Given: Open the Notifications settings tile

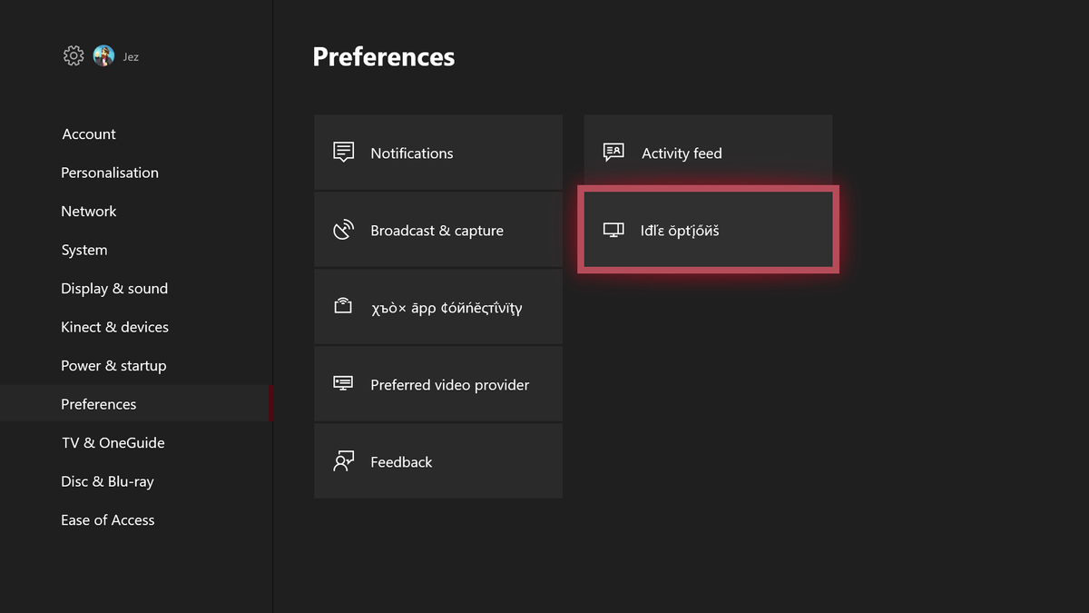Looking at the screenshot, I should [x=438, y=152].
